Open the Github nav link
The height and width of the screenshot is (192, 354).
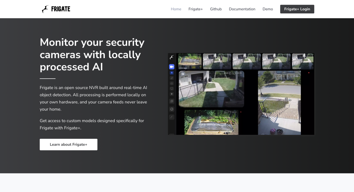coord(216,9)
